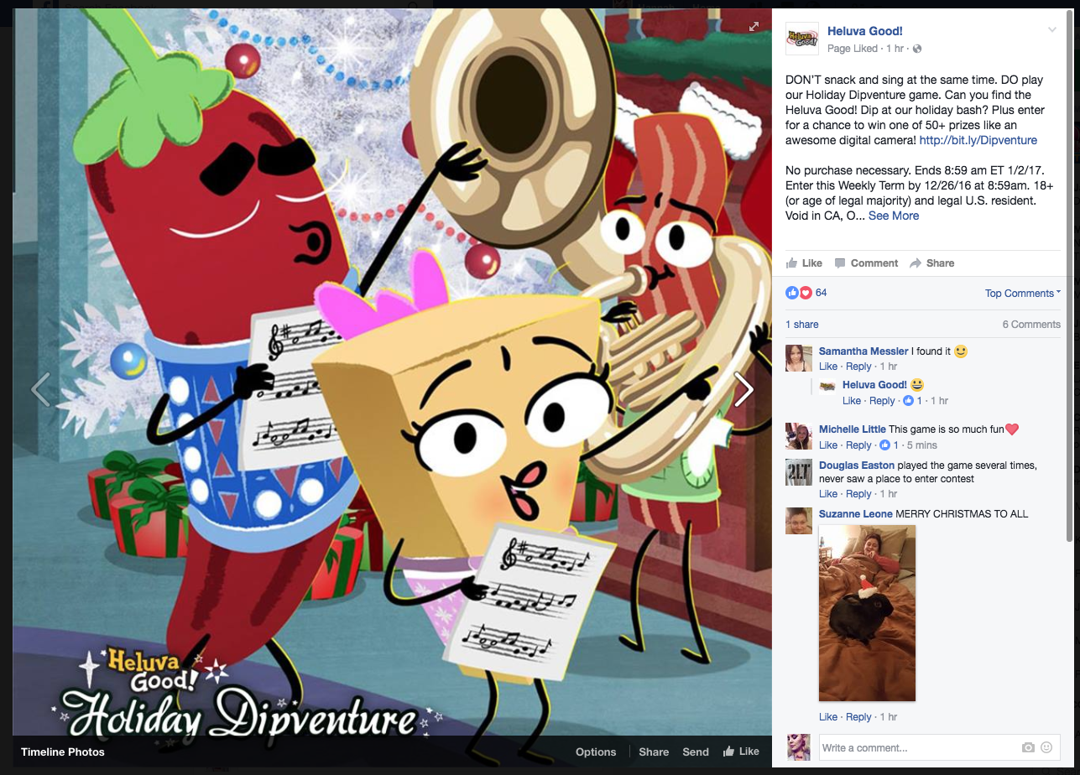Click Share in the photo bottom bar

coord(654,752)
